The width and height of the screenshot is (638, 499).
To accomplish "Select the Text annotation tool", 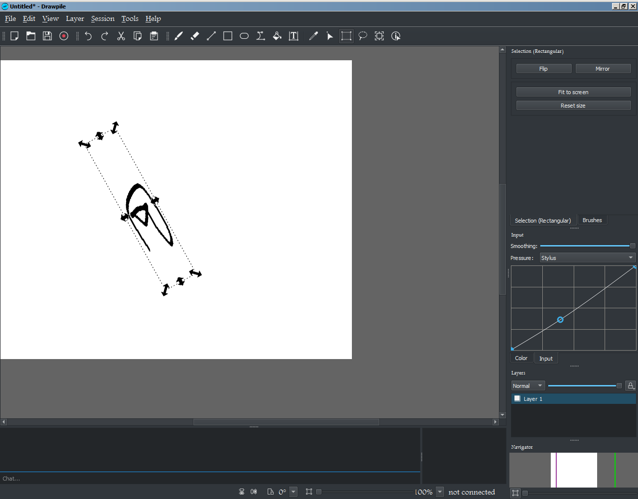I will coord(294,36).
